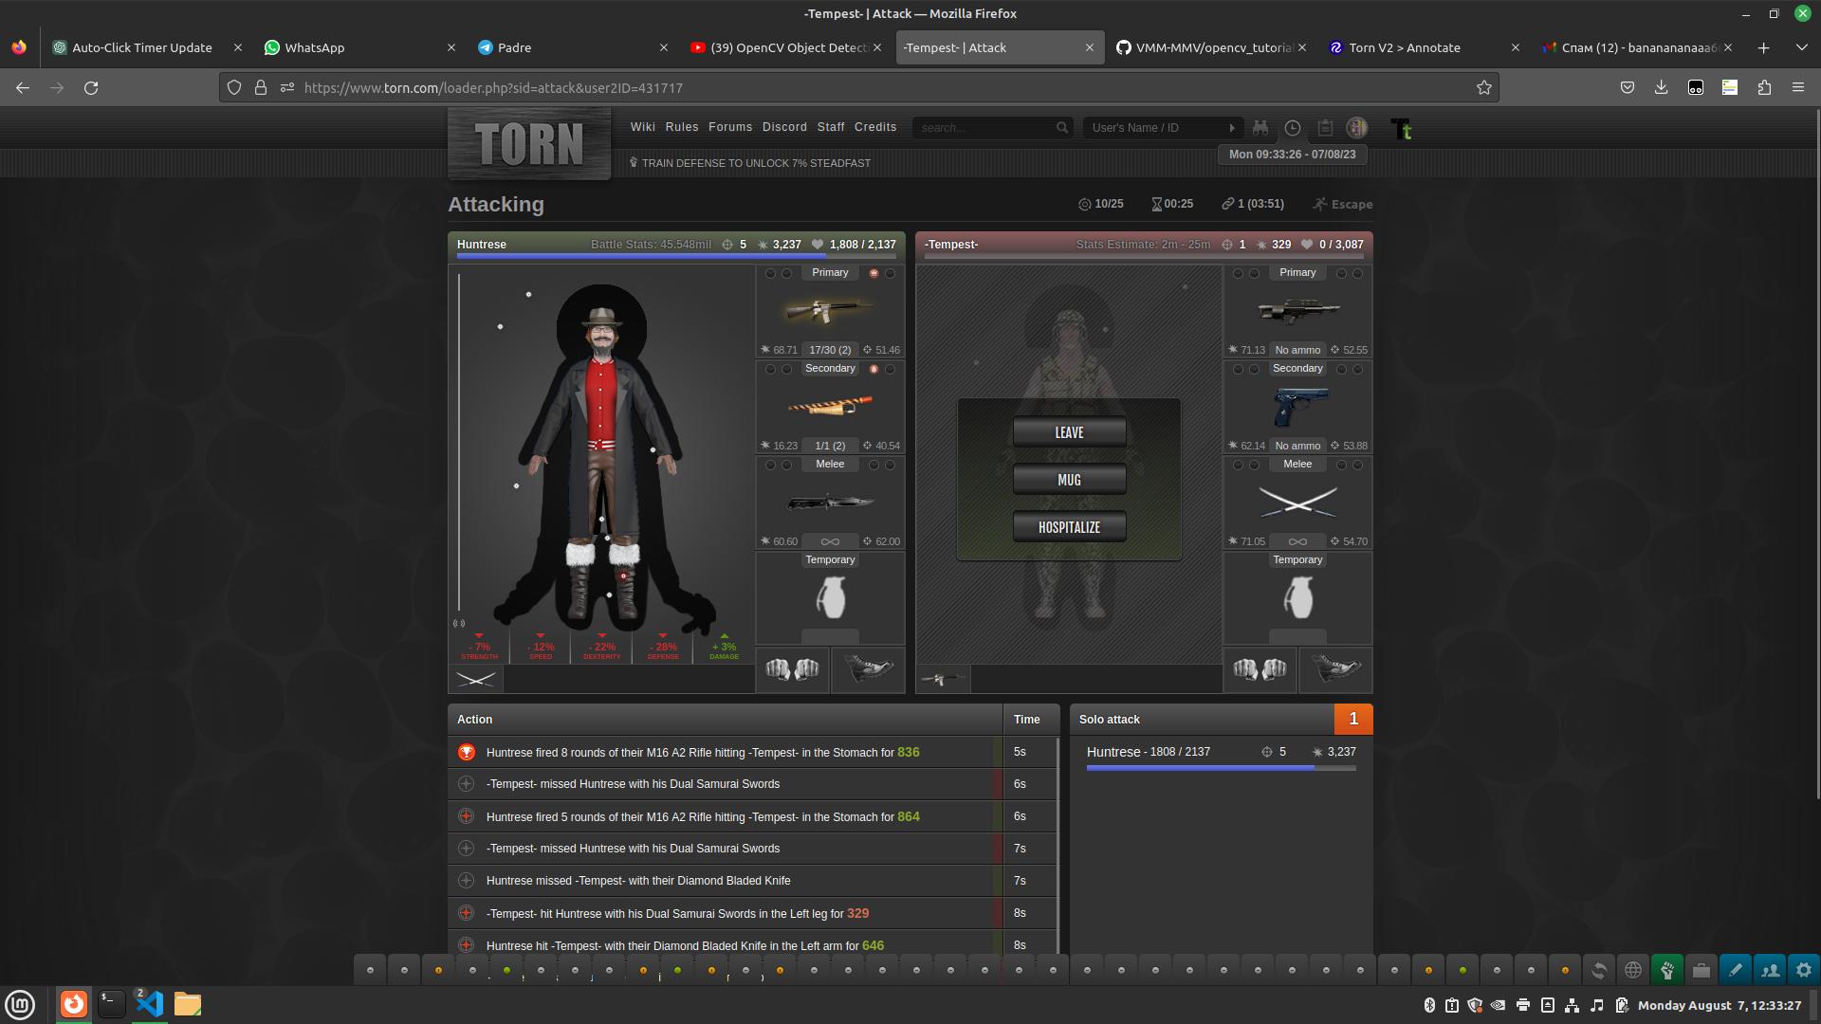Click the crossed swords effect icon under Huntrese

476,679
